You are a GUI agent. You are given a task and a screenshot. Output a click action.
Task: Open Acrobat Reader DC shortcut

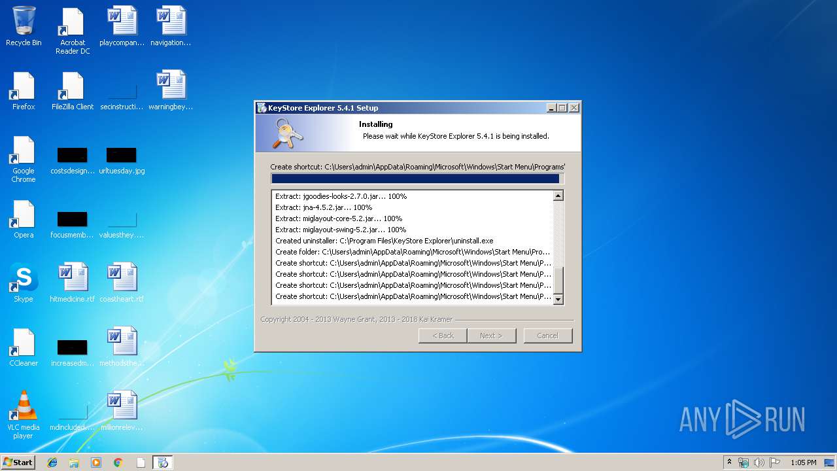(x=73, y=31)
